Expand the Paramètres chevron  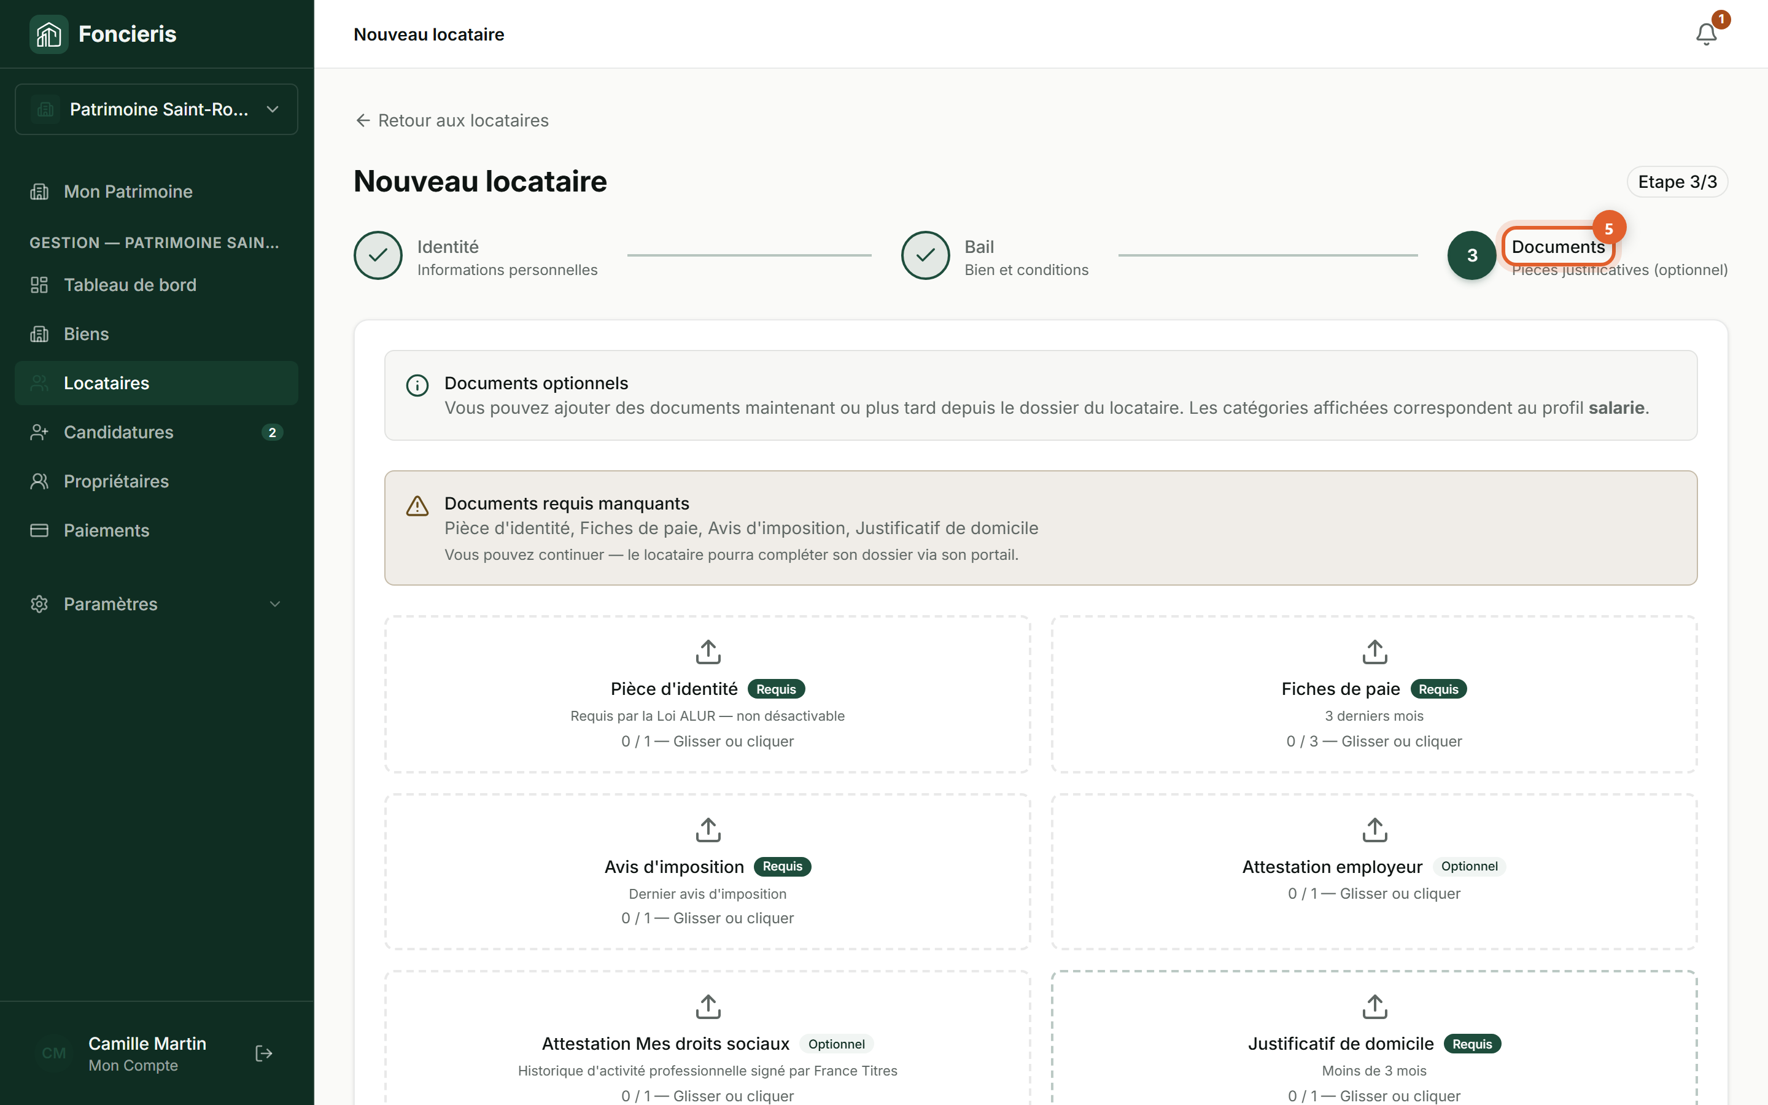pyautogui.click(x=274, y=603)
